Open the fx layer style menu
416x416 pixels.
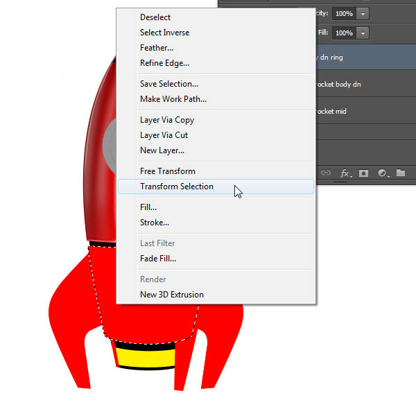(x=345, y=173)
